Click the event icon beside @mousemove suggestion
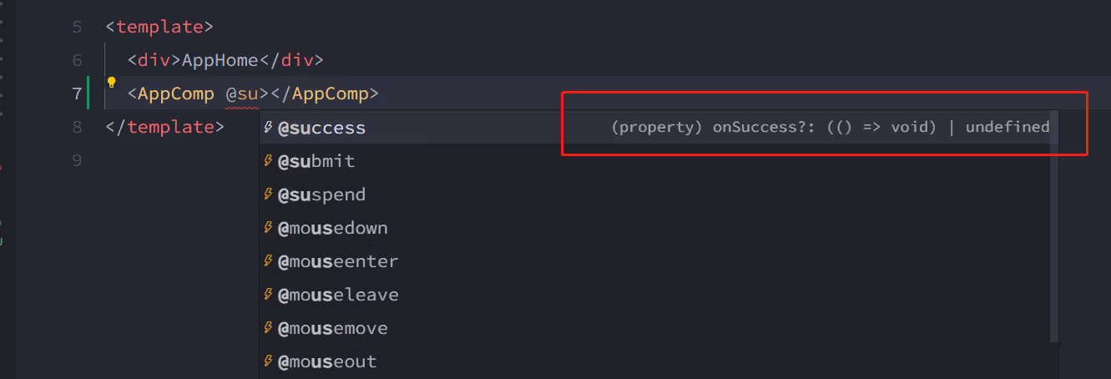Image resolution: width=1111 pixels, height=379 pixels. [268, 328]
